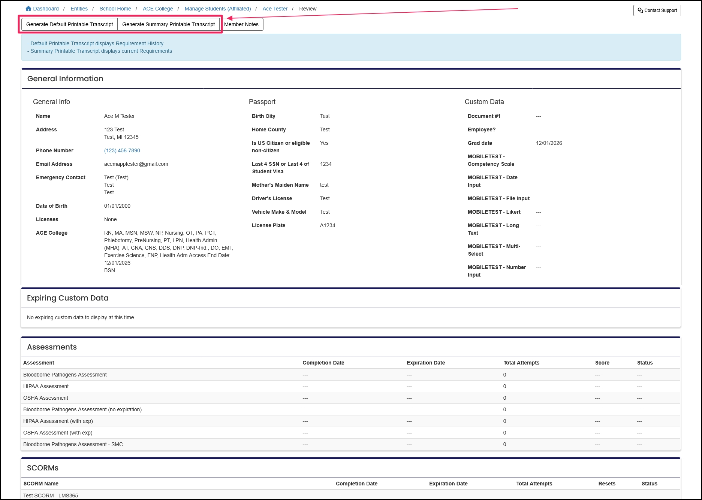Click the MOBILETEST - Likert label
This screenshot has width=702, height=500.
click(494, 212)
